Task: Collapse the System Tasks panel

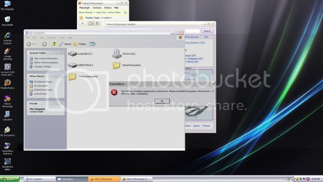Action: 61,53
